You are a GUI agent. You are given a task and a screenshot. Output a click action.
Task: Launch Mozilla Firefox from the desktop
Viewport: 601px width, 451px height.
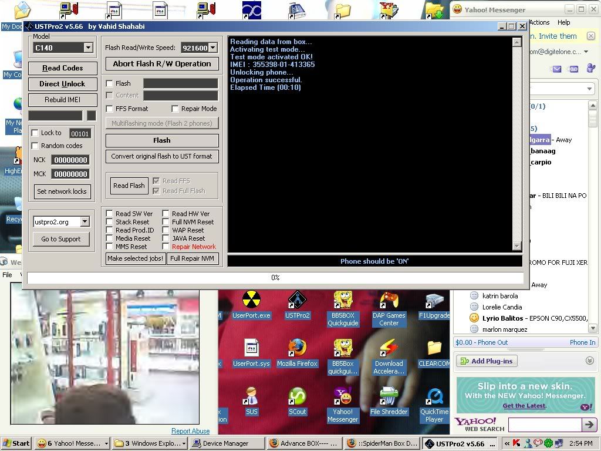(x=297, y=353)
